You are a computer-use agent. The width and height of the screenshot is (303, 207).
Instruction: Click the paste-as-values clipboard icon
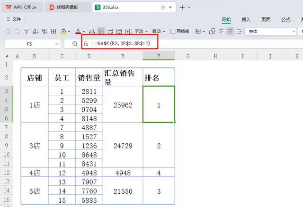pos(8,31)
